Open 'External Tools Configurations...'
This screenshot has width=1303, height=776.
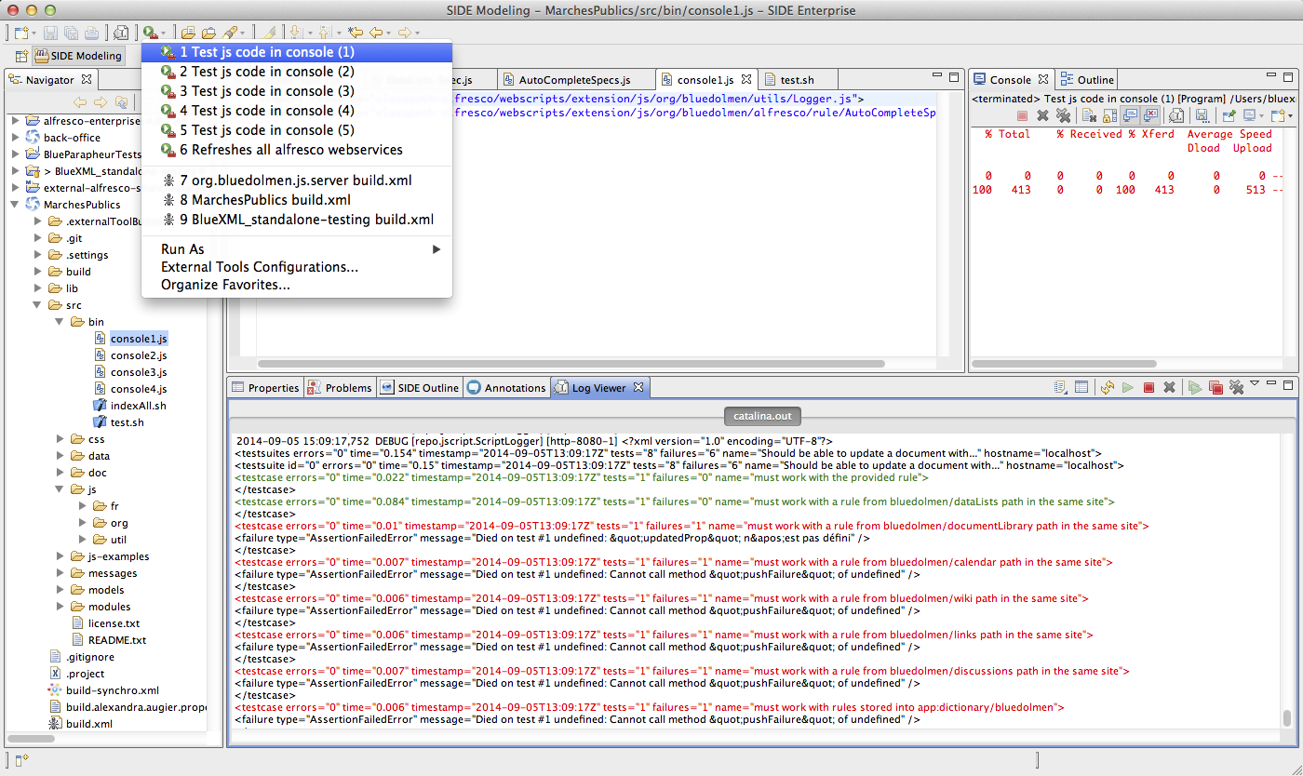point(297,267)
